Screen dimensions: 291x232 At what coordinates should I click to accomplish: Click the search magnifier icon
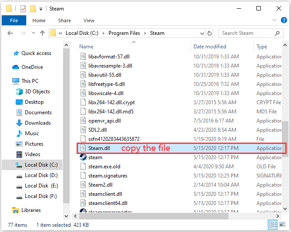tap(277, 33)
